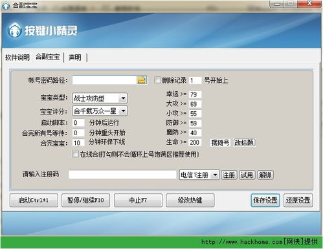Click the 摆摊号 button
323x249 pixels.
(x=220, y=142)
